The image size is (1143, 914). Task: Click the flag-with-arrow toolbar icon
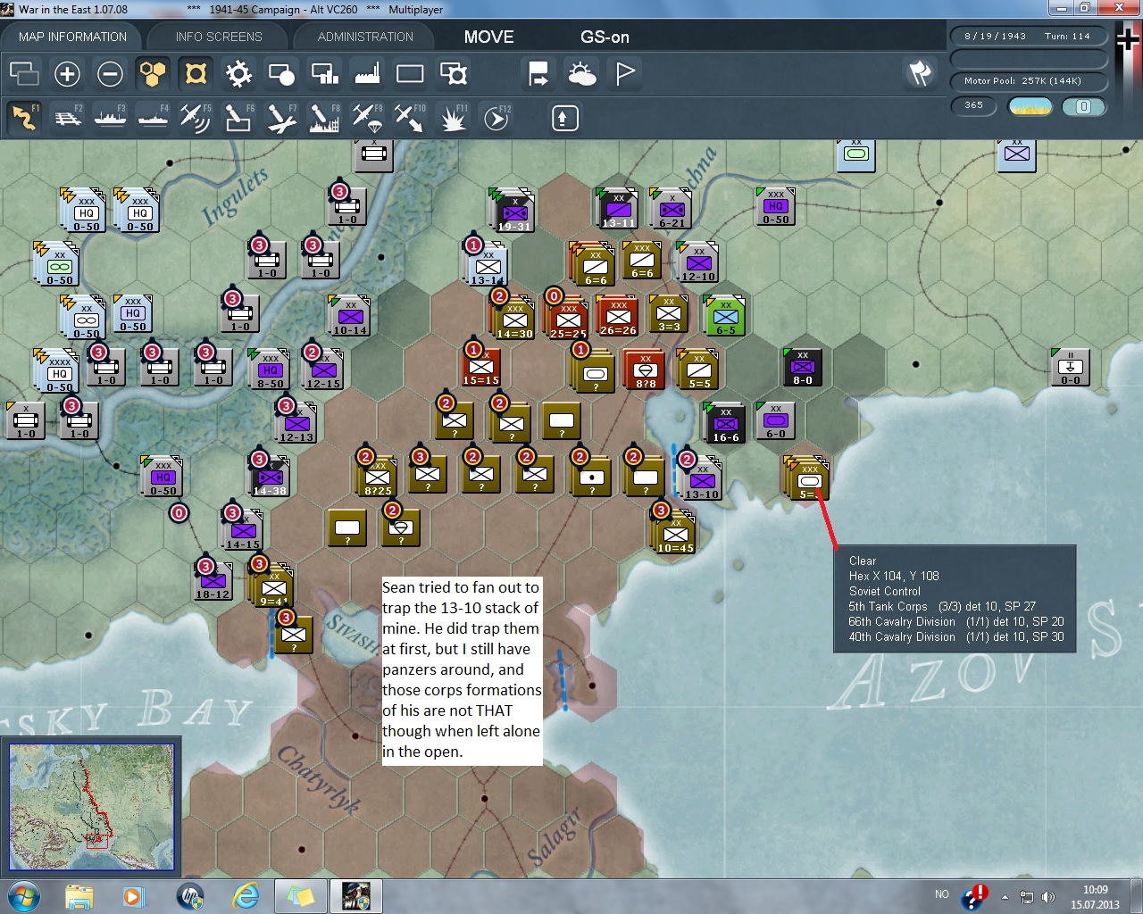(x=538, y=73)
